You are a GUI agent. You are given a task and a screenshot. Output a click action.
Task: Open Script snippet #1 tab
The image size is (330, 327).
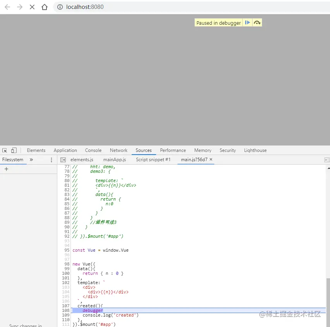tap(153, 160)
